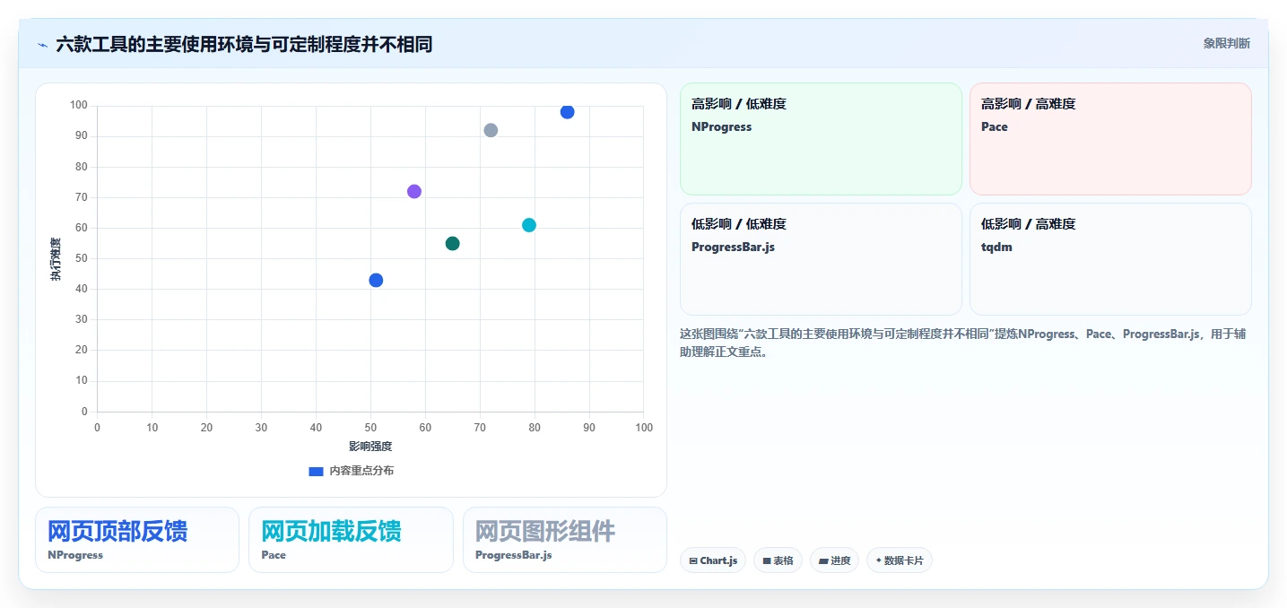Click the 进度 tag chip
This screenshot has height=608, width=1287.
pyautogui.click(x=834, y=560)
